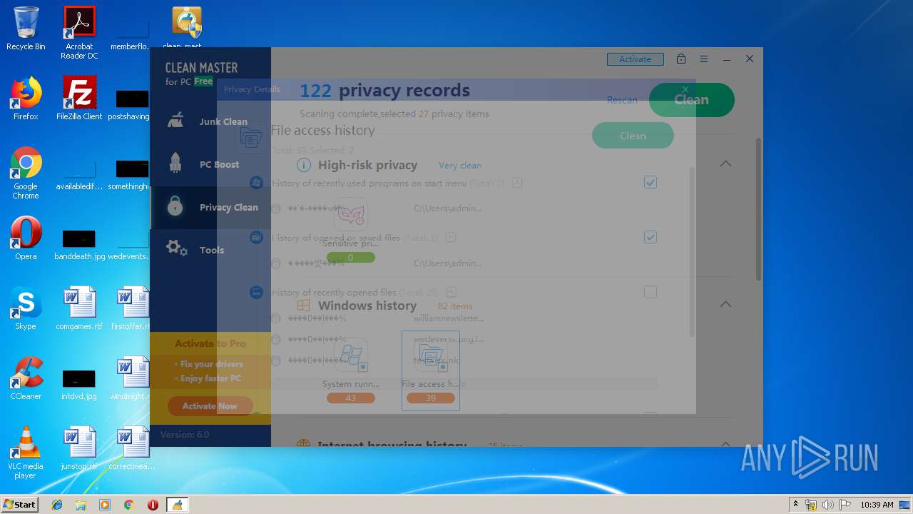
Task: Open Google Chrome desktop shortcut
Action: [26, 173]
